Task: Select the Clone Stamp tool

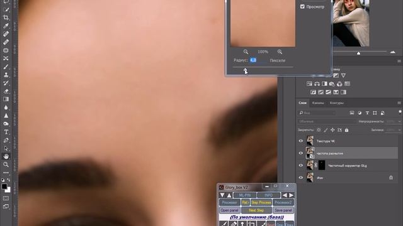Action: (x=6, y=75)
